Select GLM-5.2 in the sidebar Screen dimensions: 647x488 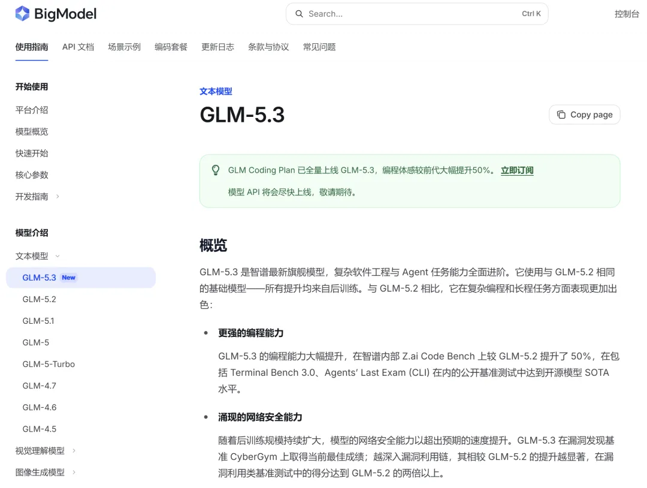(39, 299)
